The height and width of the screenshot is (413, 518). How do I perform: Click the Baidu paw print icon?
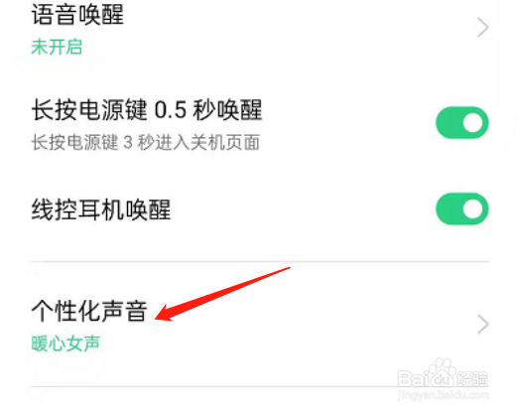(443, 372)
